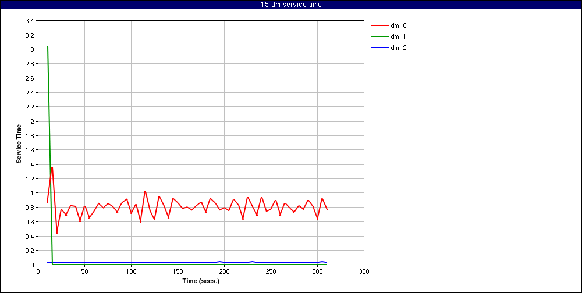Click the '15 dm service time' chart title
Screen dimensions: 582x293
291,5
